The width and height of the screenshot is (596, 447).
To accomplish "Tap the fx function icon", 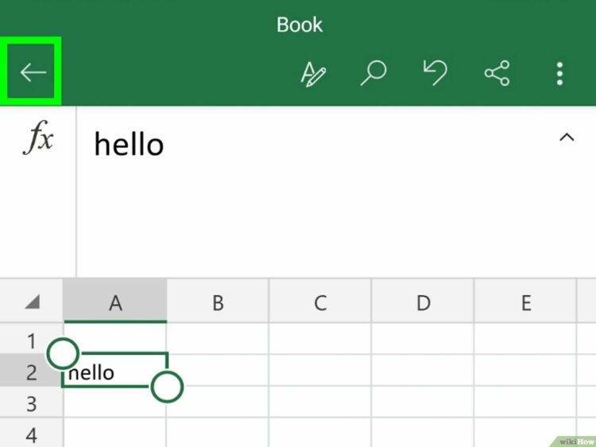I will pyautogui.click(x=37, y=140).
